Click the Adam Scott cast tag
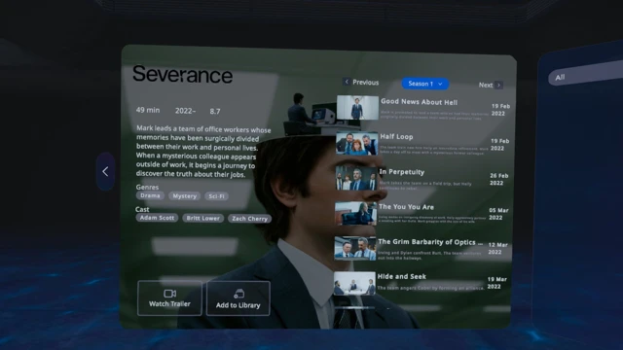 click(x=157, y=218)
